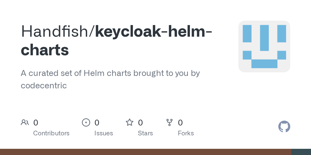Image resolution: width=311 pixels, height=155 pixels.
Task: Click the word codecentric in description
Action: tap(44, 86)
